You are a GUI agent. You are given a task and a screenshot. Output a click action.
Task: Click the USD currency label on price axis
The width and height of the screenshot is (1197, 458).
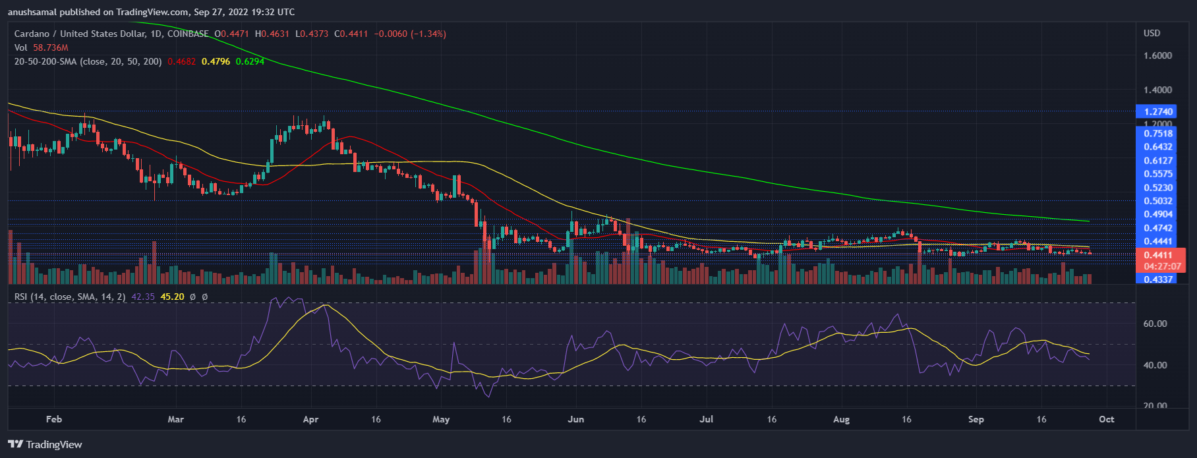pyautogui.click(x=1152, y=33)
